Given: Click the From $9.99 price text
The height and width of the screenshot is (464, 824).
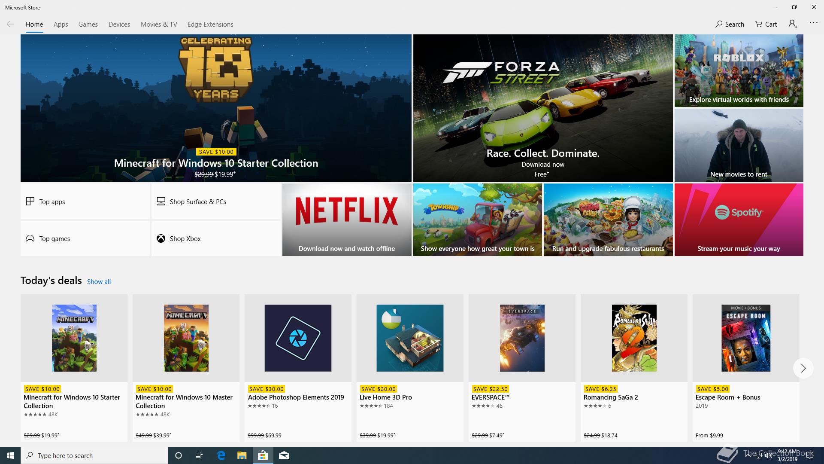Looking at the screenshot, I should (709, 435).
